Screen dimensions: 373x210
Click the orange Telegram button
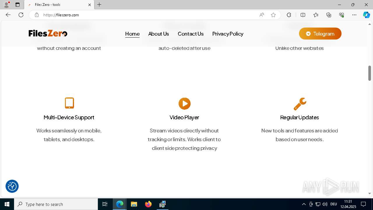click(x=320, y=34)
